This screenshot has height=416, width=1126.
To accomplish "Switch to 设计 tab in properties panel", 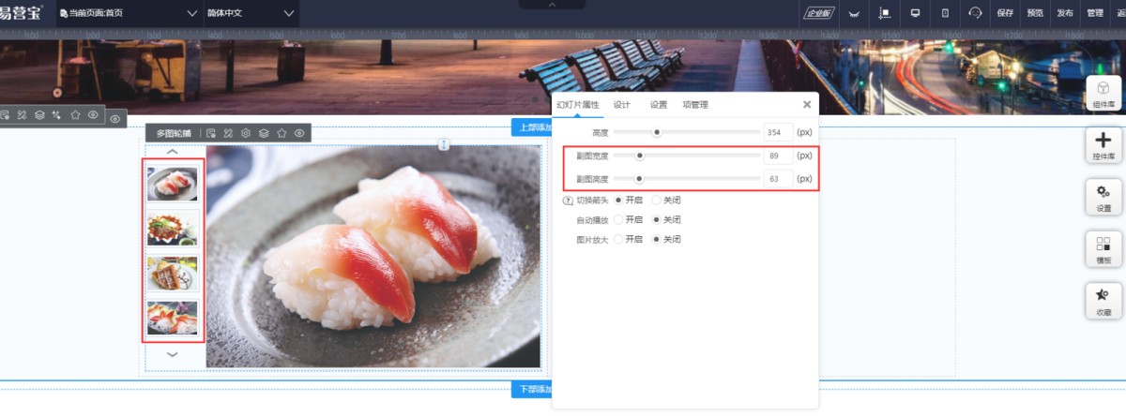I will (622, 105).
